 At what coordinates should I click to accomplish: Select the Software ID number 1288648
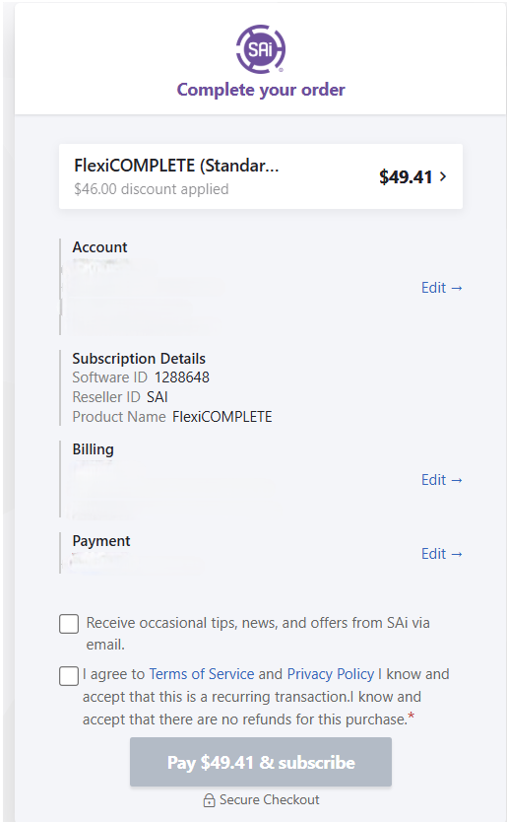pos(182,377)
